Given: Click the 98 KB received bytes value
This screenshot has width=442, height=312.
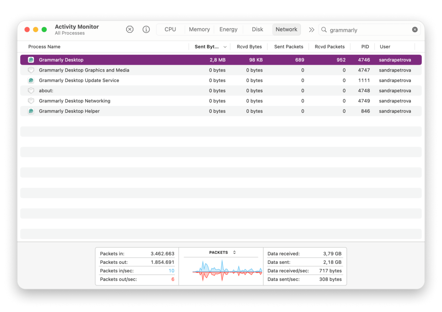Looking at the screenshot, I should (256, 60).
